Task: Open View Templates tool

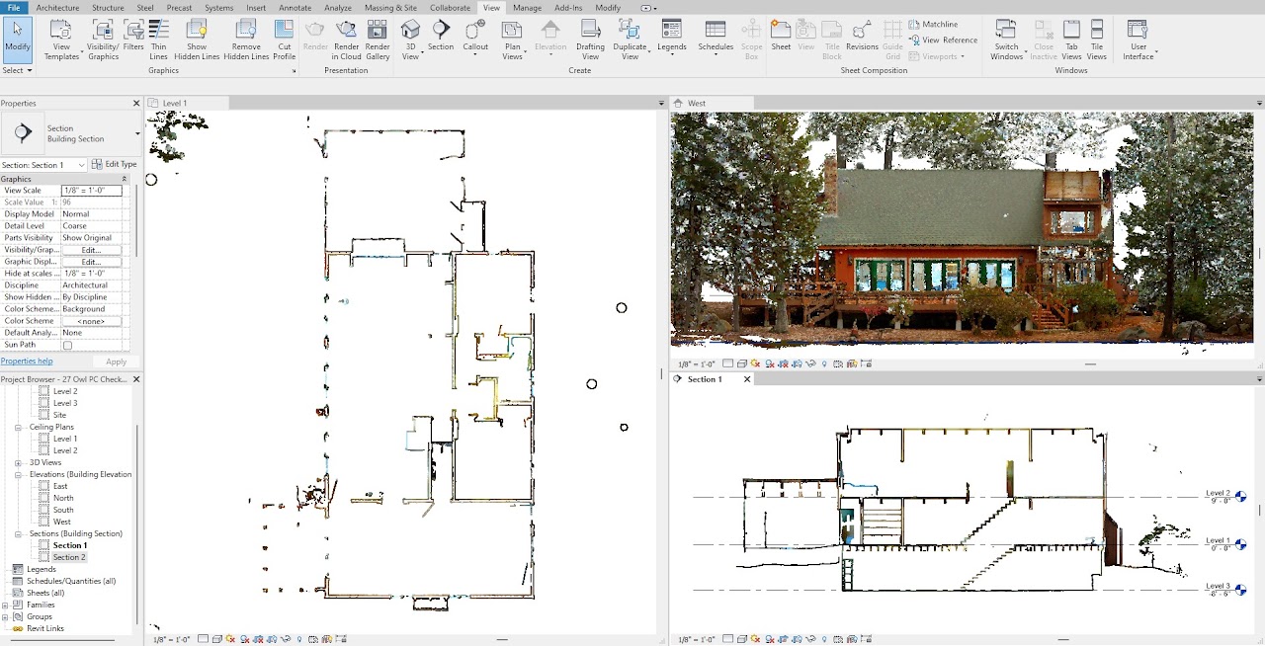Action: 61,40
